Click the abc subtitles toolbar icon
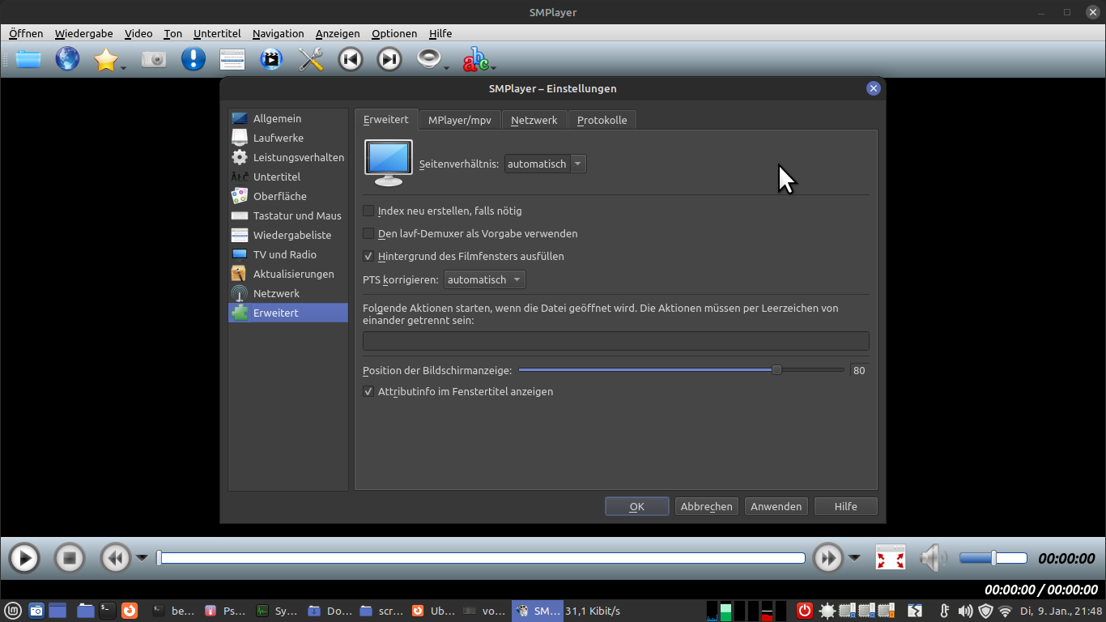The image size is (1106, 622). (475, 59)
